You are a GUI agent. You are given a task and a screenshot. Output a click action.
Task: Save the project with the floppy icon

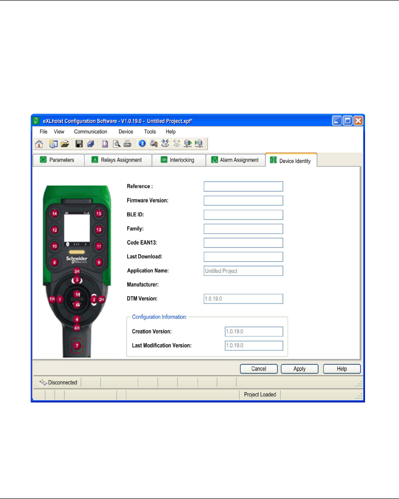coord(79,144)
